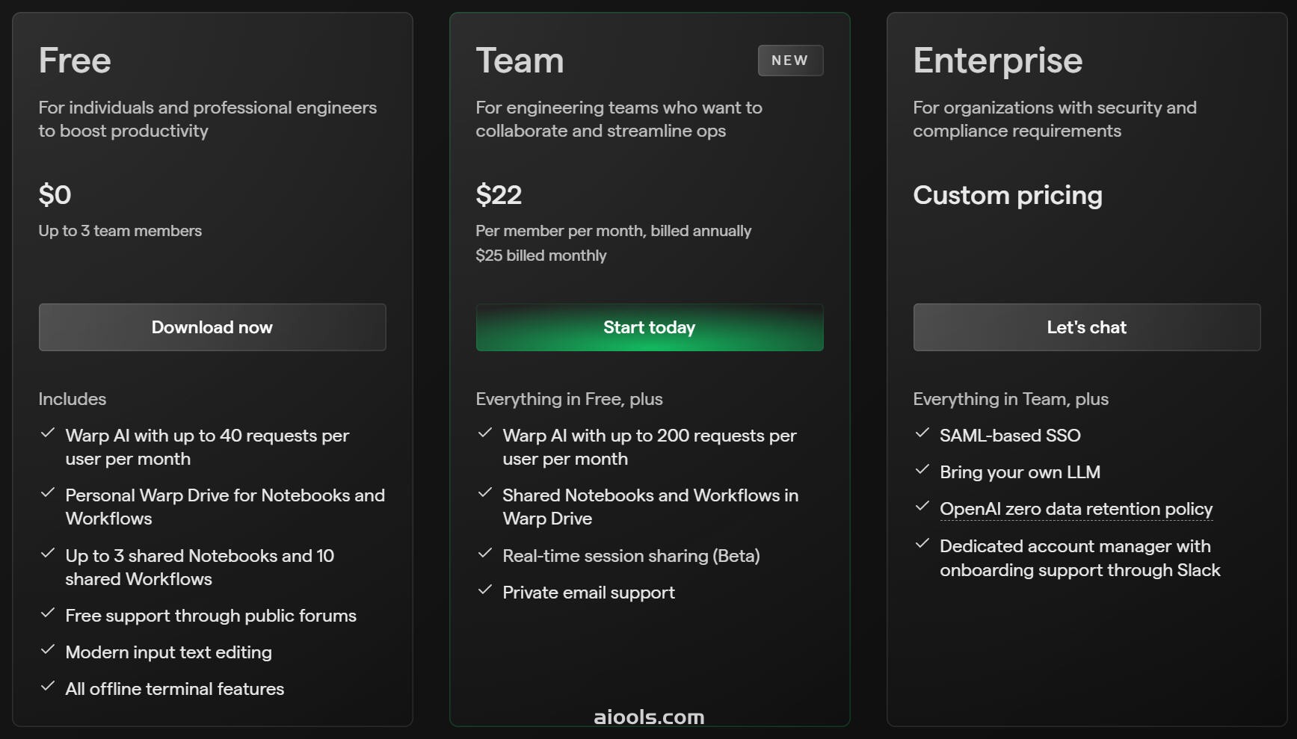Click checkmark beside OpenAI zero data retention
1297x739 pixels.
(922, 506)
